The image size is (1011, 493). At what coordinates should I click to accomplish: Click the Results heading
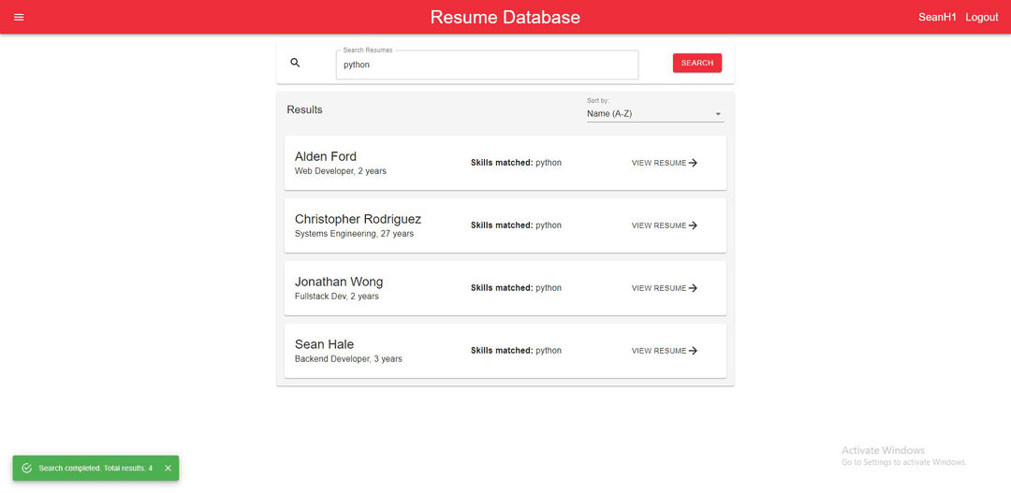(304, 109)
